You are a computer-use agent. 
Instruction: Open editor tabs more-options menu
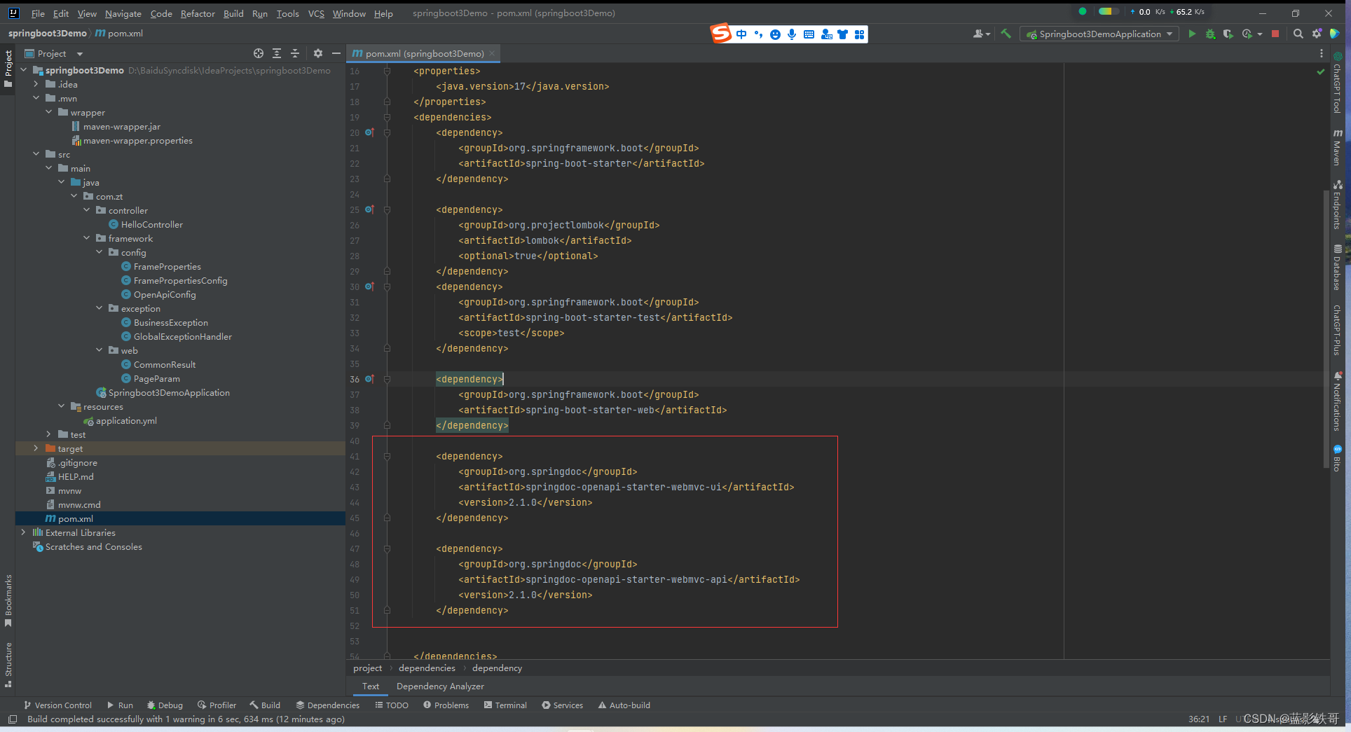1322,53
